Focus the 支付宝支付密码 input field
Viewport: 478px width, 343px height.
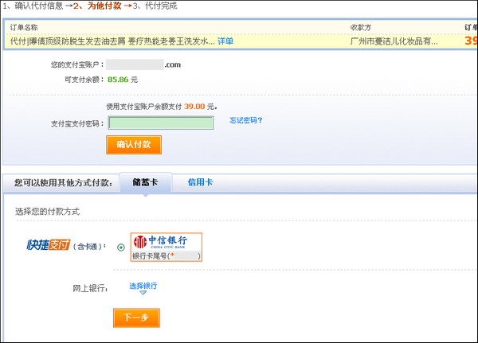pos(161,123)
